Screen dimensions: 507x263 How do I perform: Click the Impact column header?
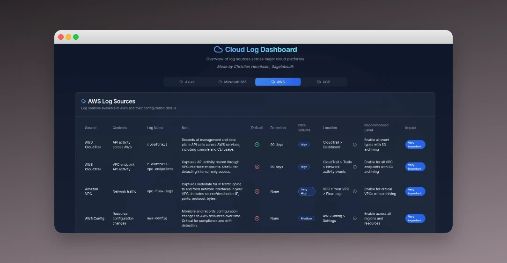411,128
